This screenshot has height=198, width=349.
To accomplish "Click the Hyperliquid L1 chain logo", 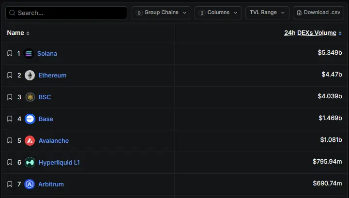I will pyautogui.click(x=30, y=162).
